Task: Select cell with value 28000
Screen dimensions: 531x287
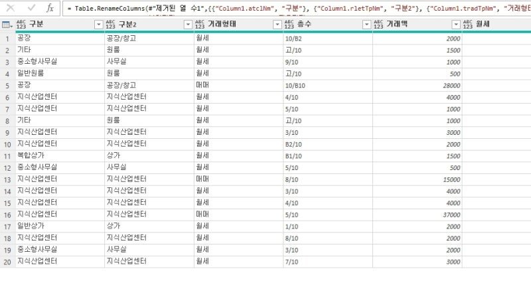Action: 417,86
